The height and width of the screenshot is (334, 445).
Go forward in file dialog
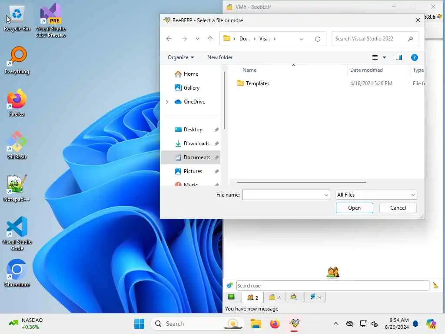pos(184,39)
